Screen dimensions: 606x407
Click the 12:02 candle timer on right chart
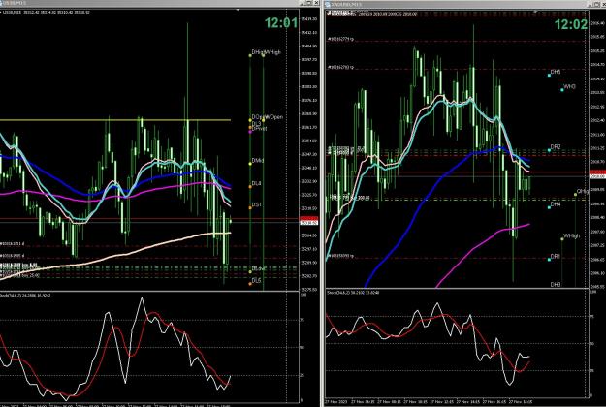point(571,24)
